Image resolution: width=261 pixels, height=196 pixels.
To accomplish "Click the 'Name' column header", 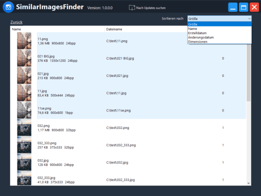I will (x=17, y=29).
